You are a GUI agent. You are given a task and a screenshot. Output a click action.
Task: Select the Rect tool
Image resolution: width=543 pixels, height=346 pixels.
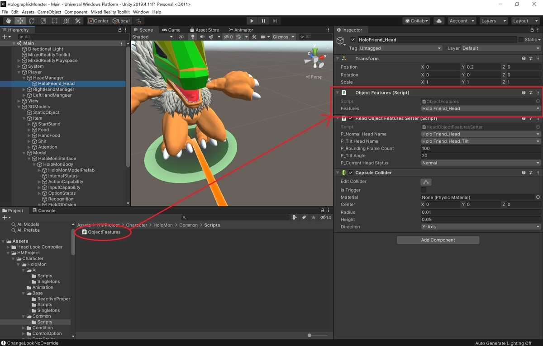(x=55, y=21)
